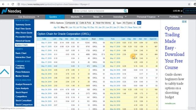Image resolution: width=196 pixels, height=110 pixels.
Task: Select the Jul 19 expiration link
Action: pyautogui.click(x=79, y=27)
